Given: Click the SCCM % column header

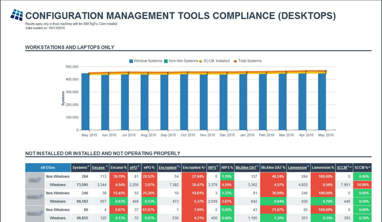Looking at the screenshot, I should point(362,168).
